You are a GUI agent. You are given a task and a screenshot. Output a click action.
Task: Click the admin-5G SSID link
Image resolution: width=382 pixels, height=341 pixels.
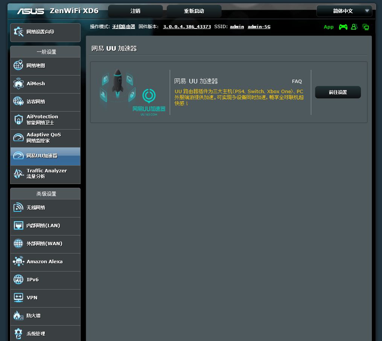(259, 27)
